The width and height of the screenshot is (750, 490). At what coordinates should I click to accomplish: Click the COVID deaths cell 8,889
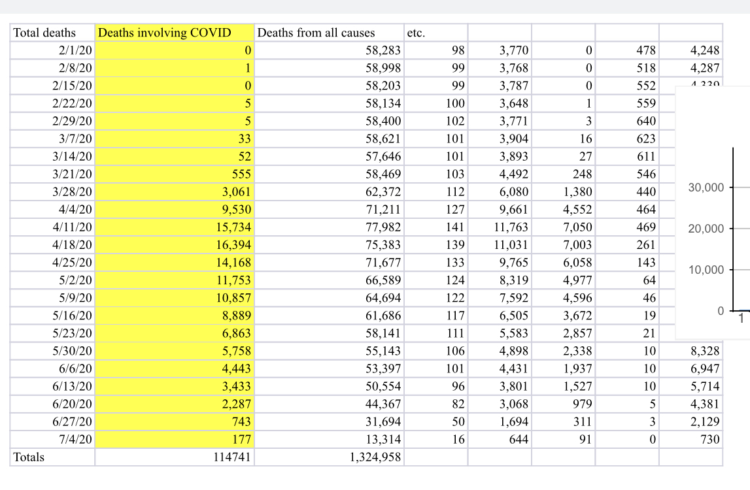(x=175, y=316)
